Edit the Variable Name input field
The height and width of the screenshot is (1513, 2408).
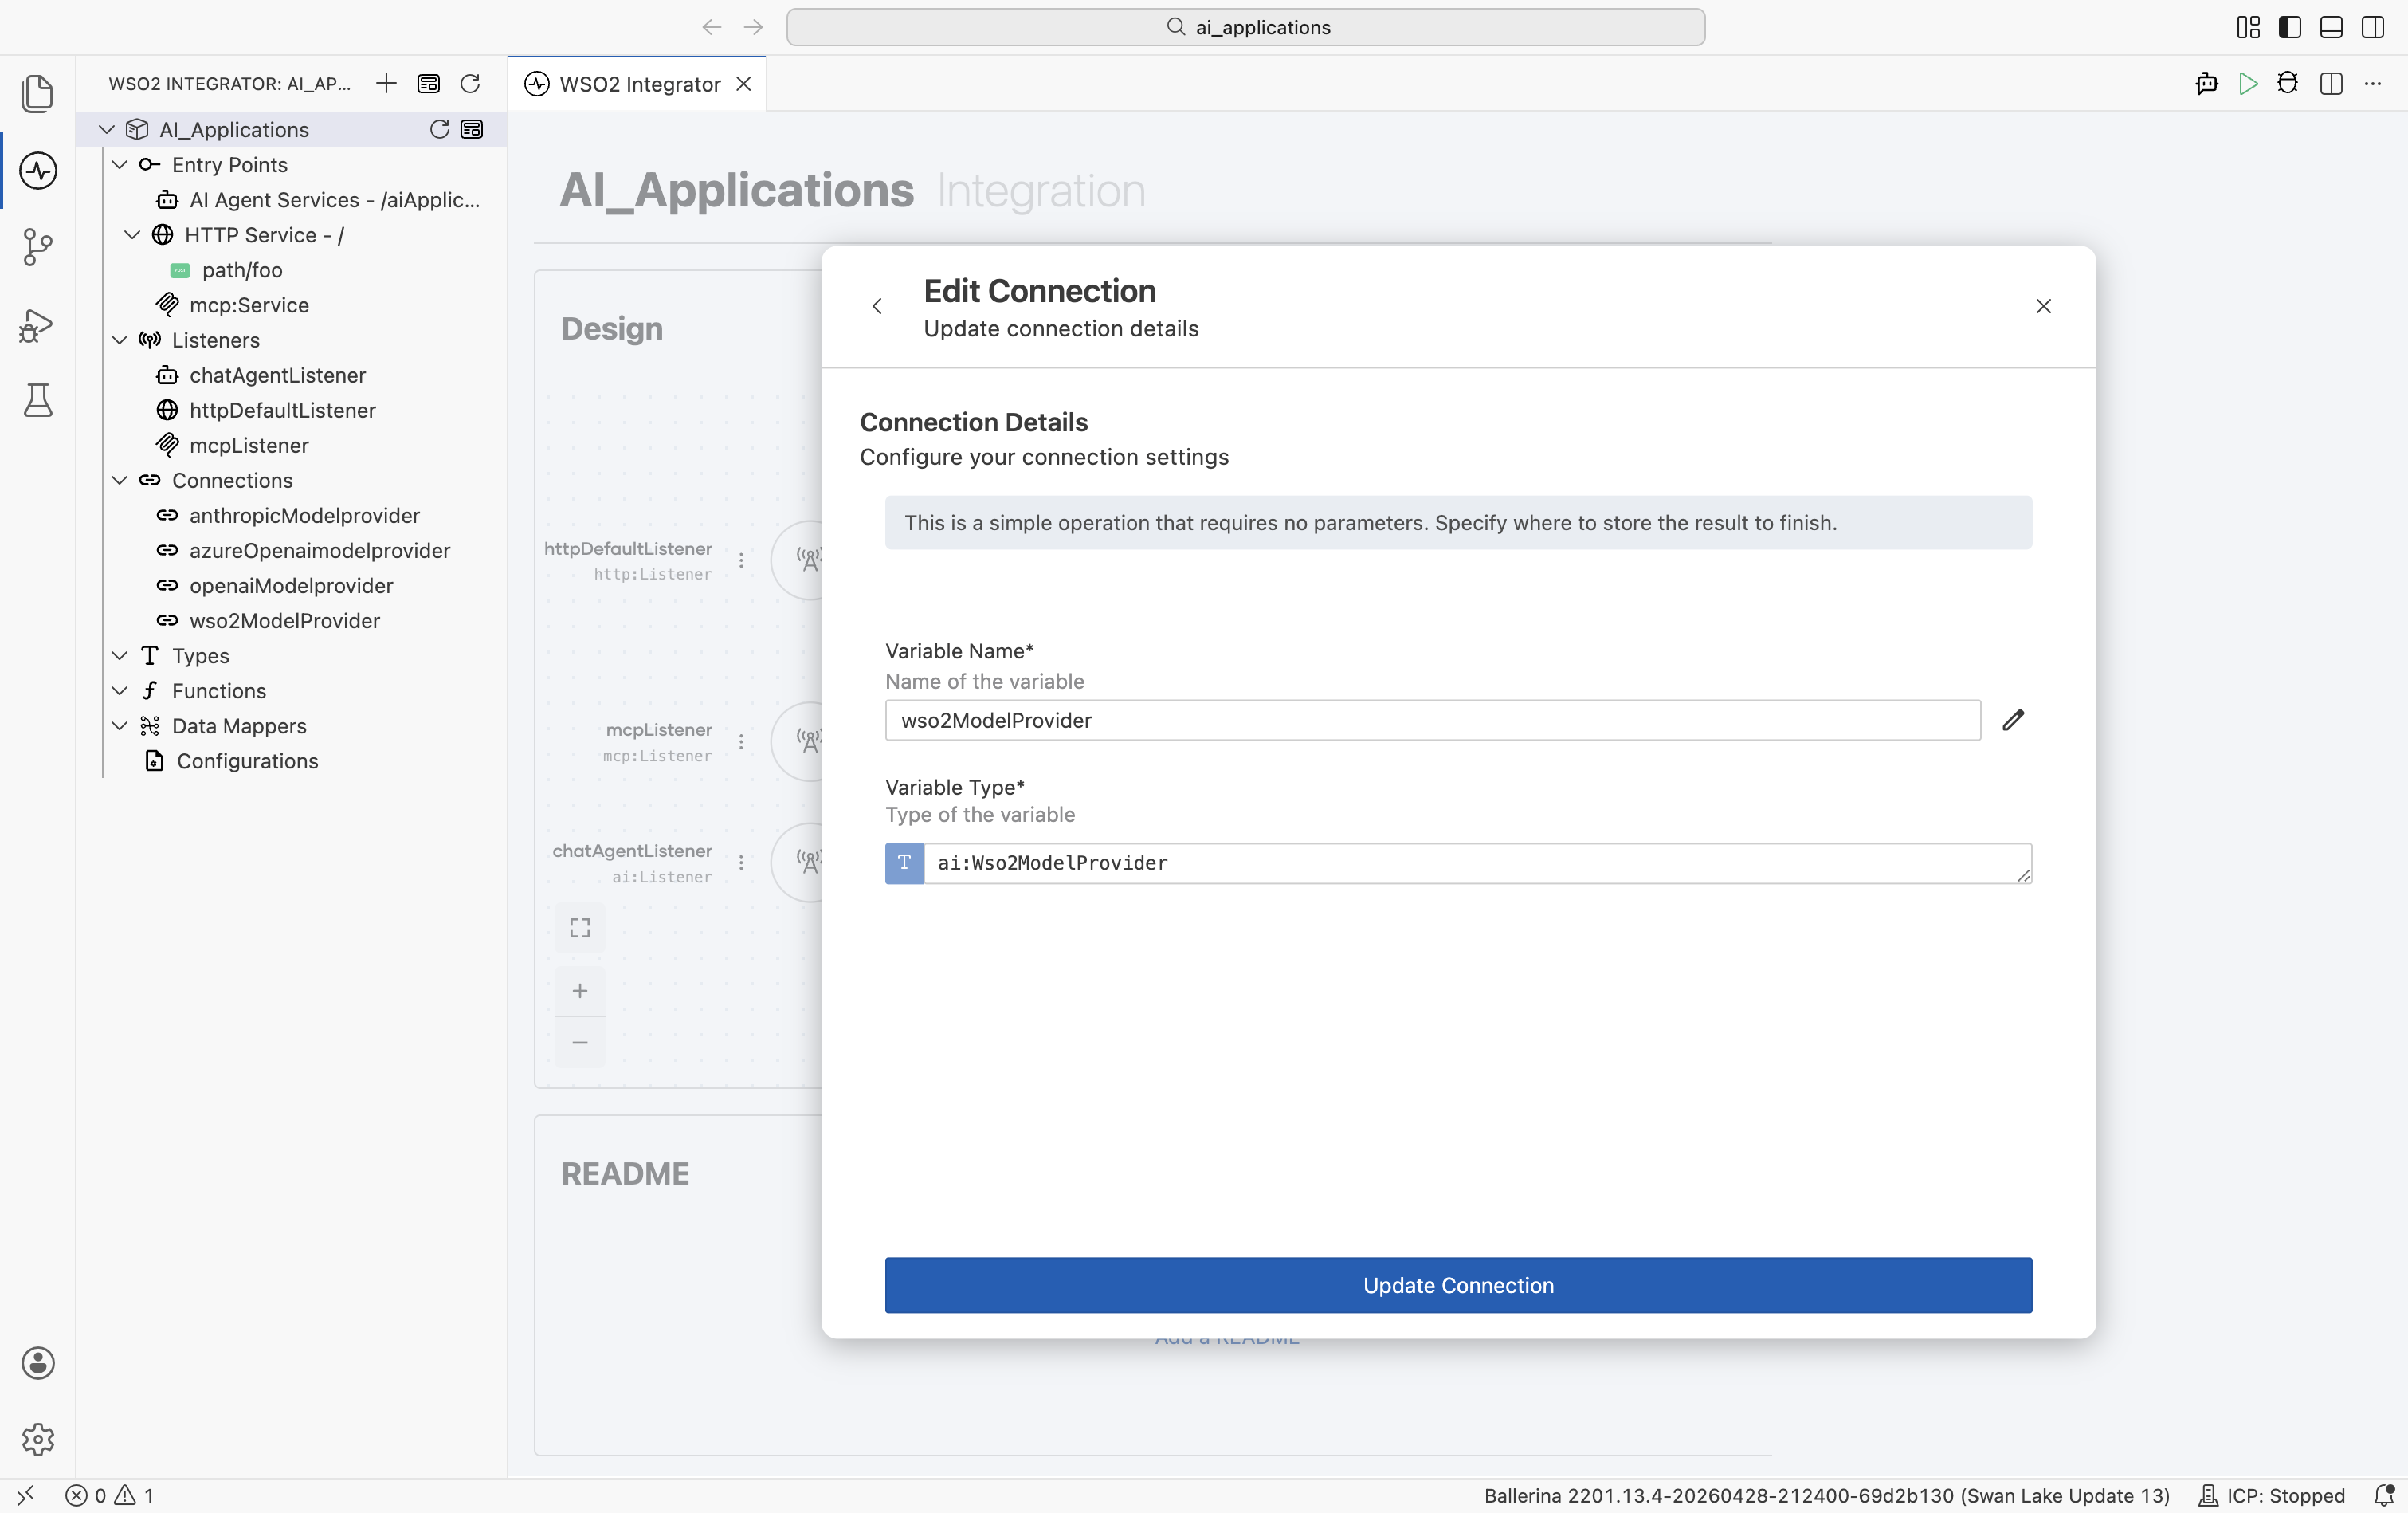[1432, 721]
